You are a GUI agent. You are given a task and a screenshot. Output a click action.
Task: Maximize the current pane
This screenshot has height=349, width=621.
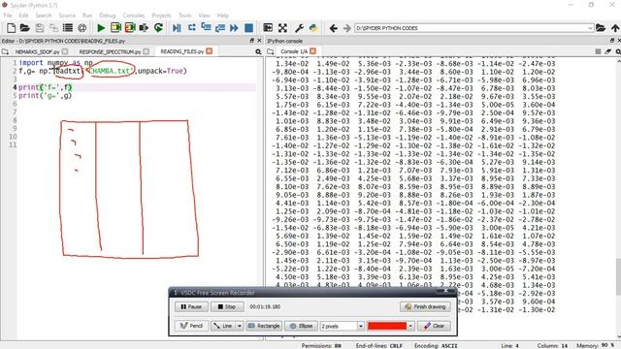(x=268, y=28)
